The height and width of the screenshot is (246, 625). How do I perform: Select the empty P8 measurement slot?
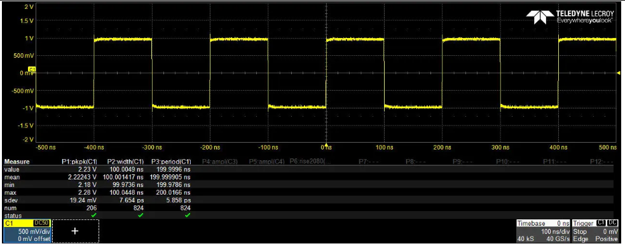(x=415, y=162)
